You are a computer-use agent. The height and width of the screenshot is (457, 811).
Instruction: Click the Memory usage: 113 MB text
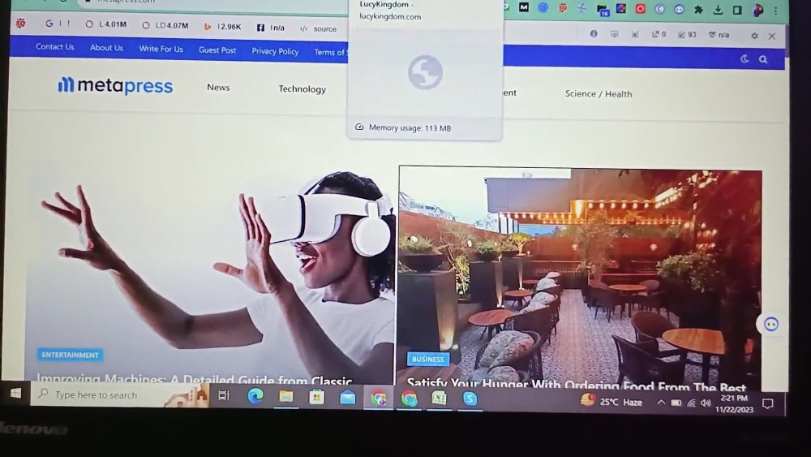(410, 127)
